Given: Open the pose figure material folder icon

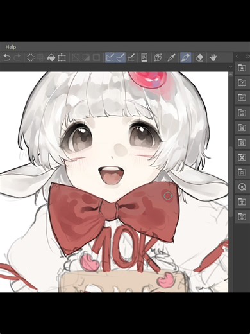Looking at the screenshot, I should point(242,202).
